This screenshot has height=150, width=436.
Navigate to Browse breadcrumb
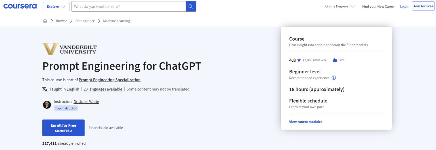tap(61, 21)
